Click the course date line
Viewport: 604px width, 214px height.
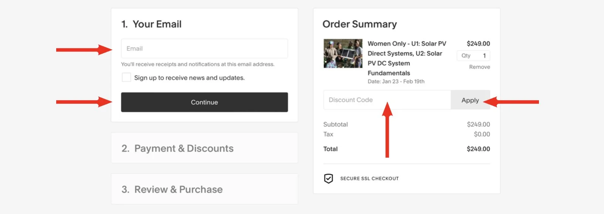(396, 81)
